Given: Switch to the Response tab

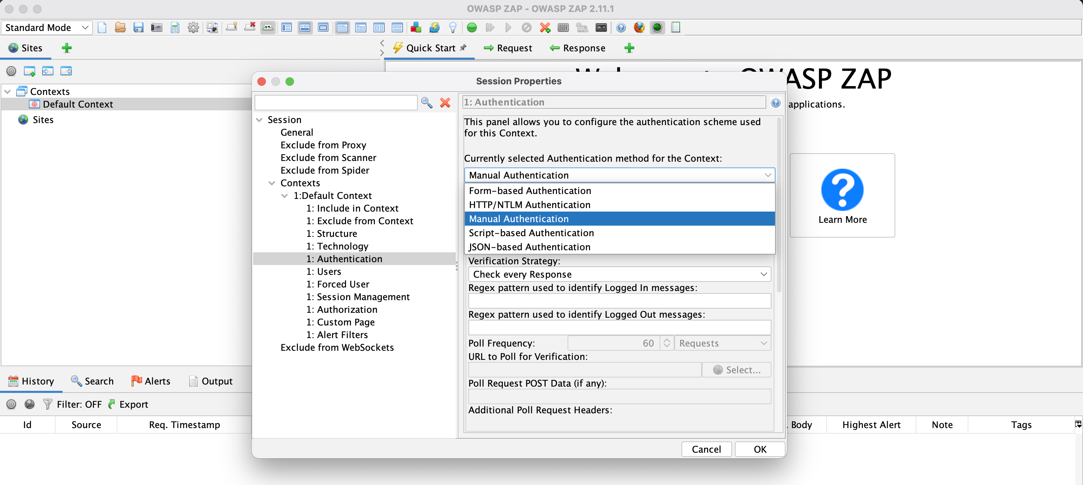Looking at the screenshot, I should click(x=578, y=48).
